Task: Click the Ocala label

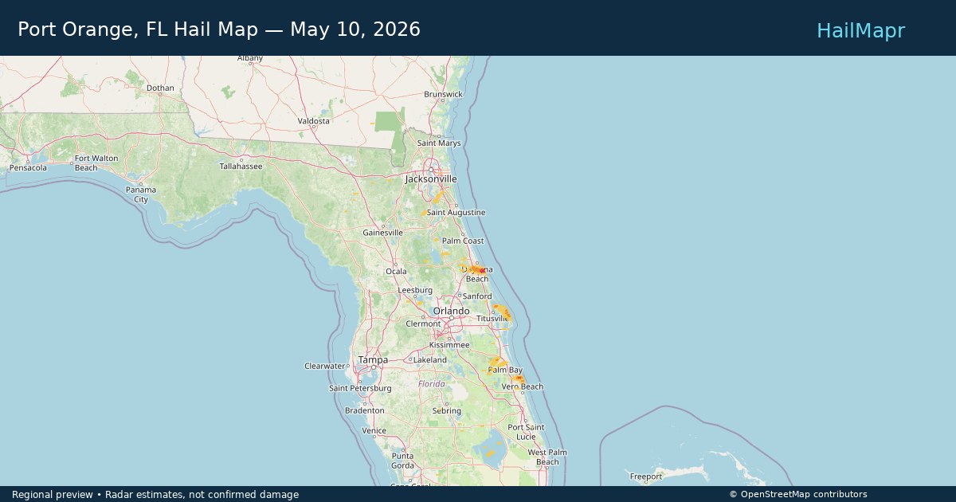Action: [x=396, y=272]
